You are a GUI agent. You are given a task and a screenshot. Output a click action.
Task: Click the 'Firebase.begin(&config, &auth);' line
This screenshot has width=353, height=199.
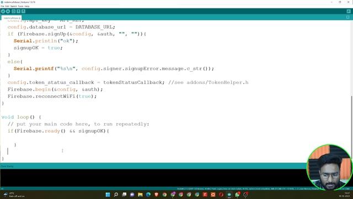coord(55,90)
